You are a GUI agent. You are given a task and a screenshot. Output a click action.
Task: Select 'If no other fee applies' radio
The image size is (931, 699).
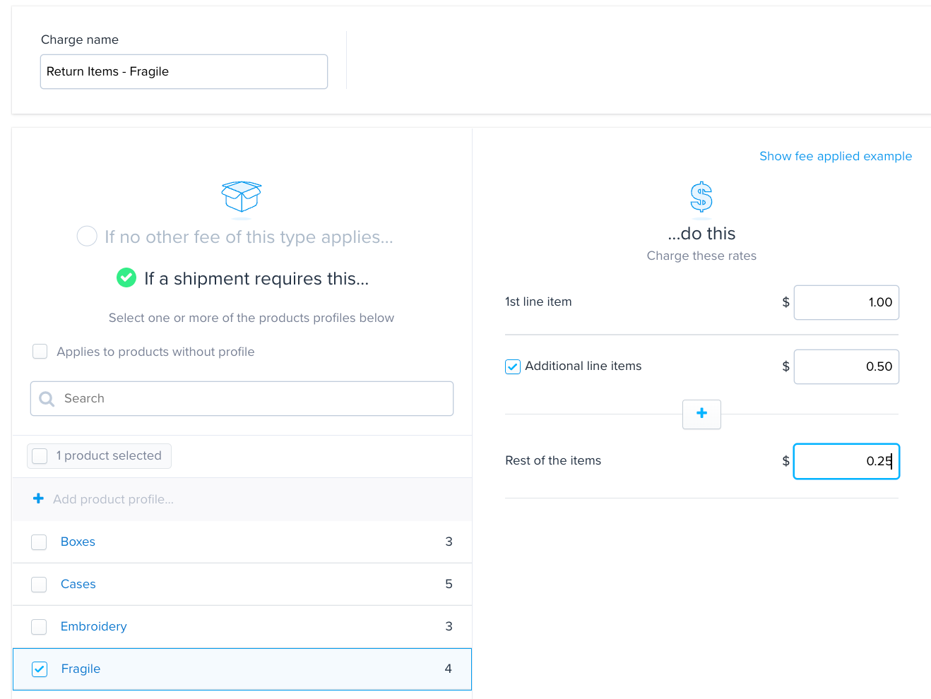click(x=87, y=236)
